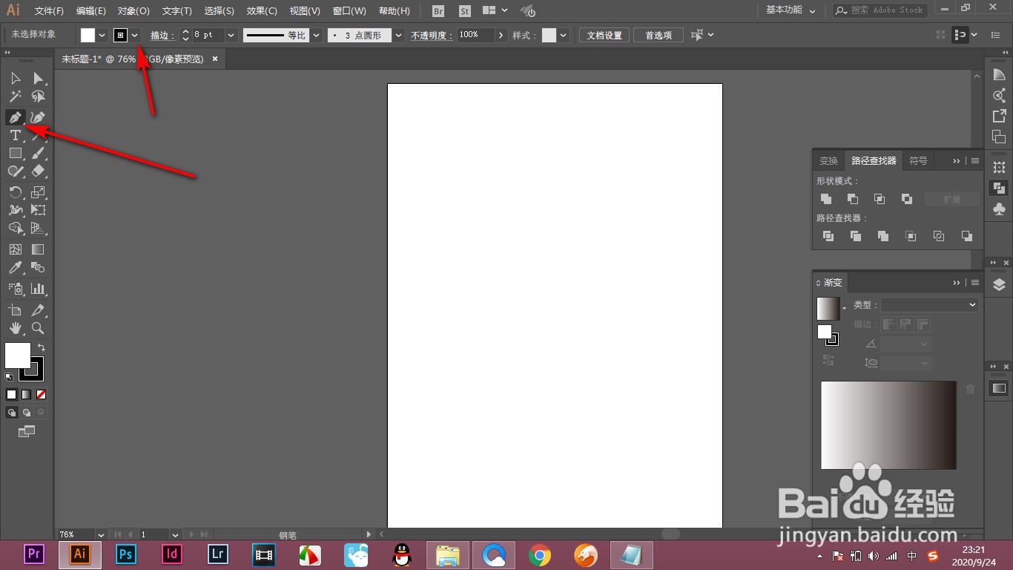Image resolution: width=1013 pixels, height=570 pixels.
Task: Select the Direct Selection tool
Action: point(38,78)
